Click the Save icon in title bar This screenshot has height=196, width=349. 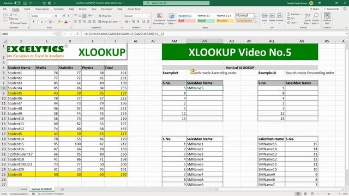(25, 3)
